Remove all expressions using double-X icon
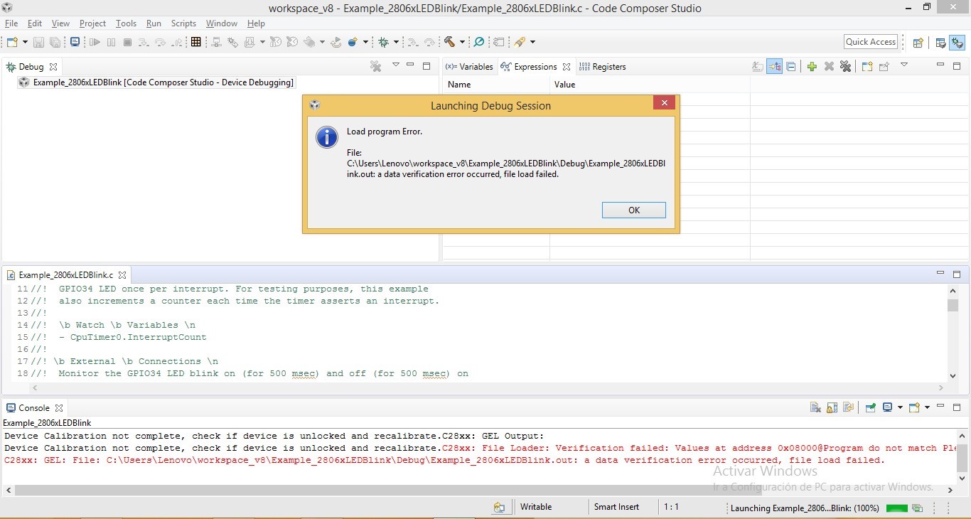Screen dimensions: 971x519 tap(846, 66)
